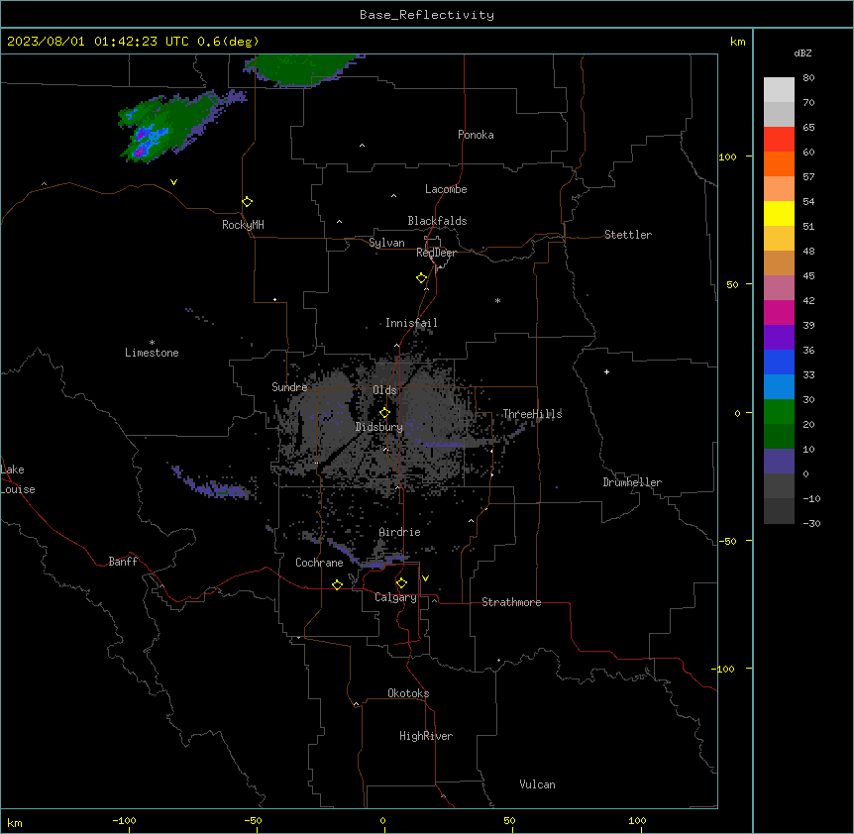Image resolution: width=854 pixels, height=834 pixels.
Task: Click the light gray 80 dBZ legend swatch
Action: pyautogui.click(x=779, y=89)
